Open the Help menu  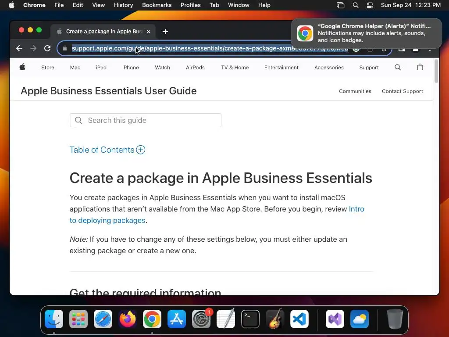click(x=264, y=5)
